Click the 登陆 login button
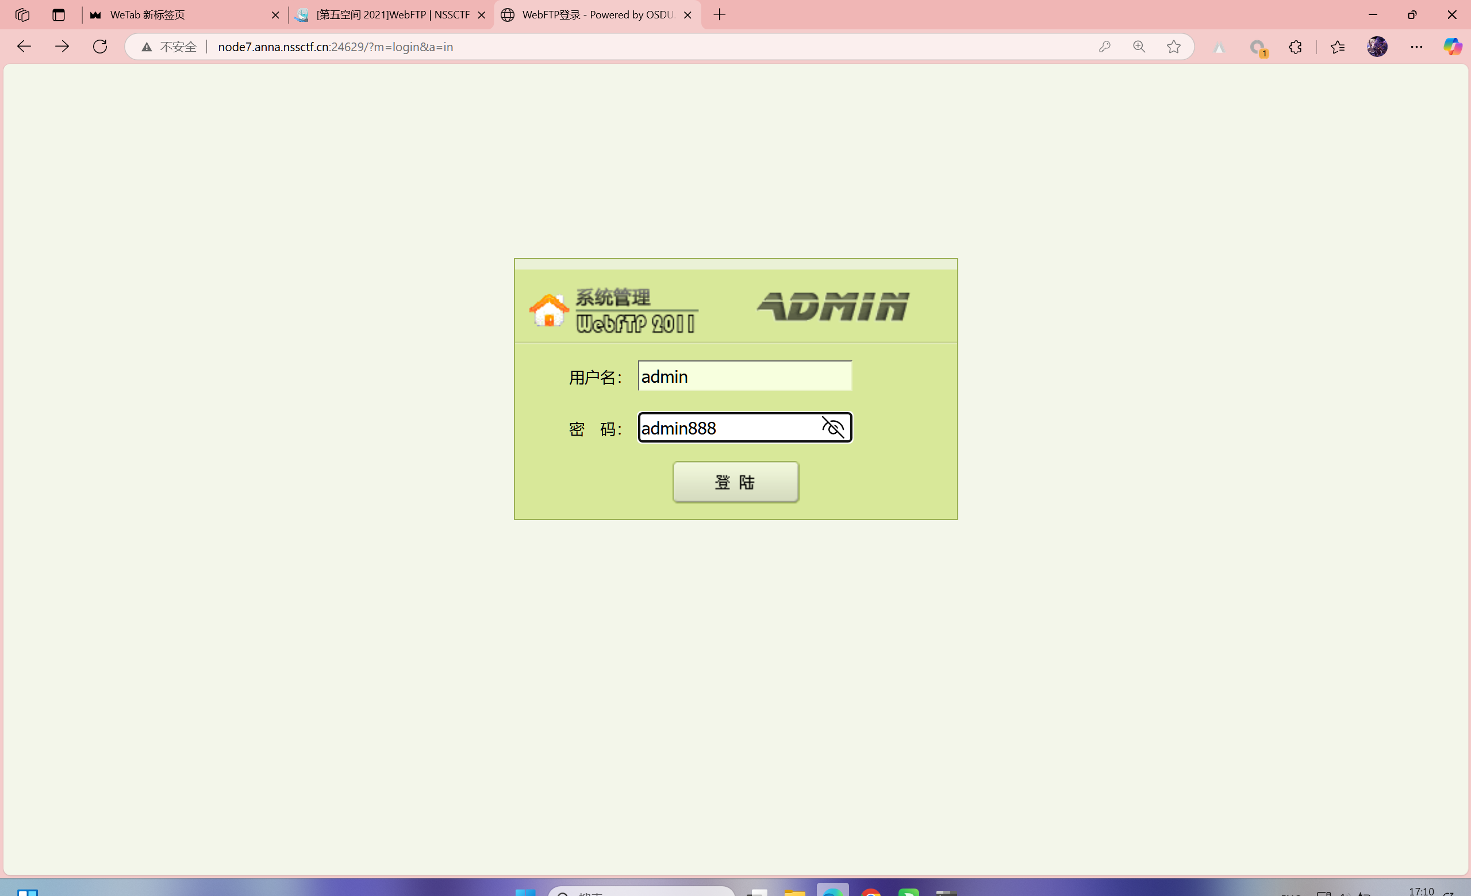Image resolution: width=1471 pixels, height=896 pixels. pos(736,482)
